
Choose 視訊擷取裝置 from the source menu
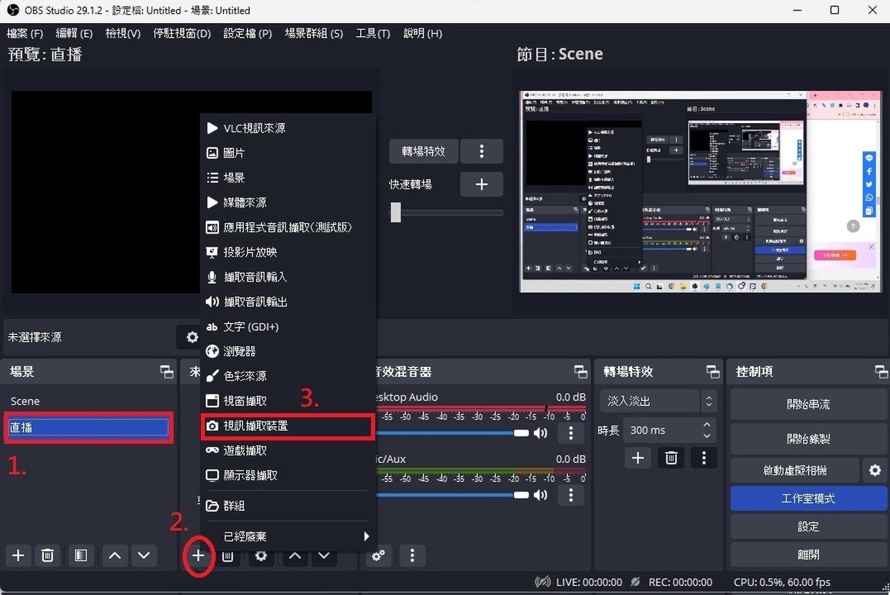(x=289, y=425)
